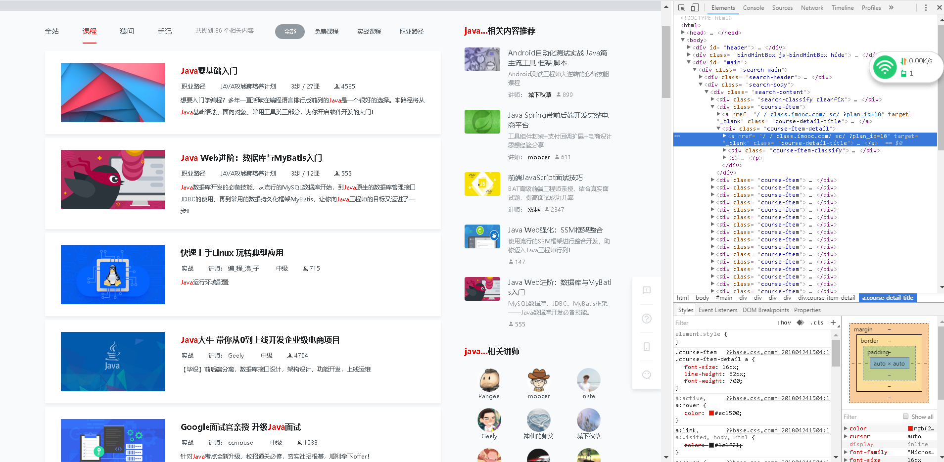
Task: Open the Event Listeners pane tab
Action: pos(718,310)
